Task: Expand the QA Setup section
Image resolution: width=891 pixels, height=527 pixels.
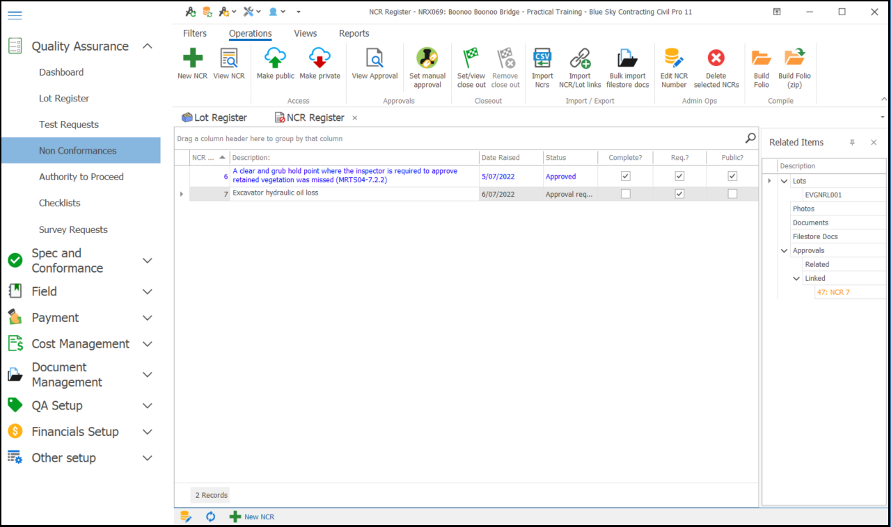Action: [147, 406]
